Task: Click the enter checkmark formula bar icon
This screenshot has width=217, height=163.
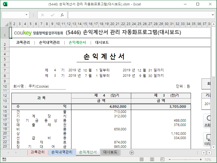Action: (x=52, y=15)
